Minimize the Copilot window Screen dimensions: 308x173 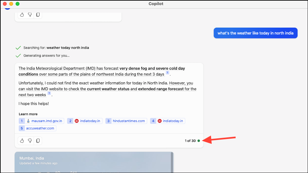click(11, 4)
